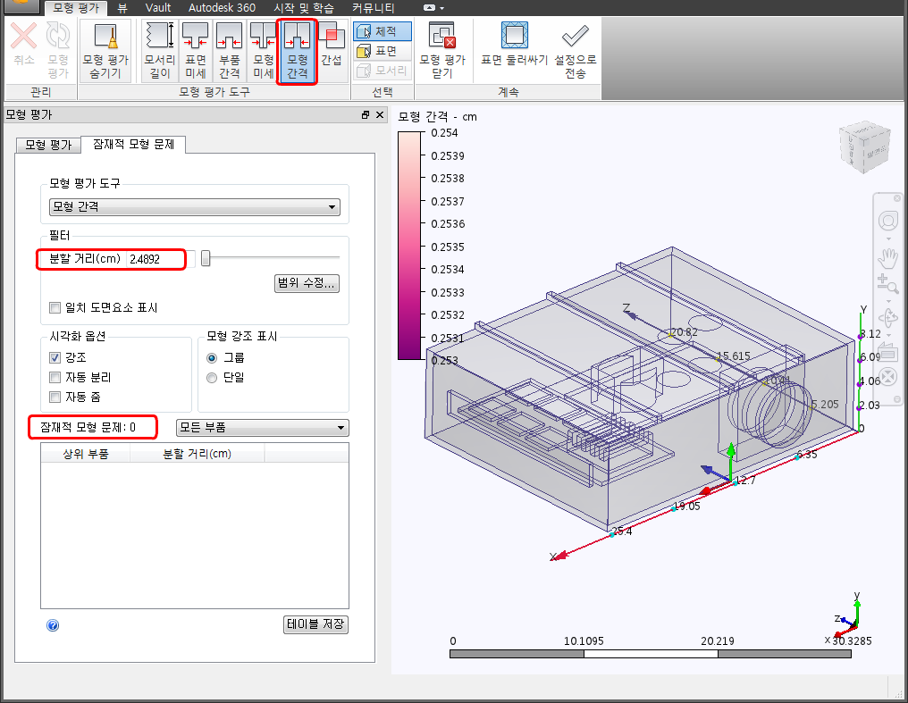Click the steering wheel navigation icon
This screenshot has width=908, height=703.
(887, 221)
